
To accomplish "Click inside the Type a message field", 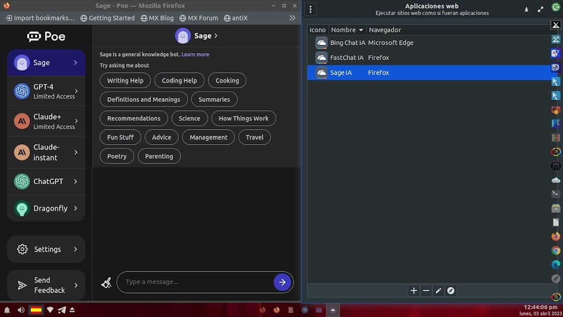I will click(x=188, y=282).
